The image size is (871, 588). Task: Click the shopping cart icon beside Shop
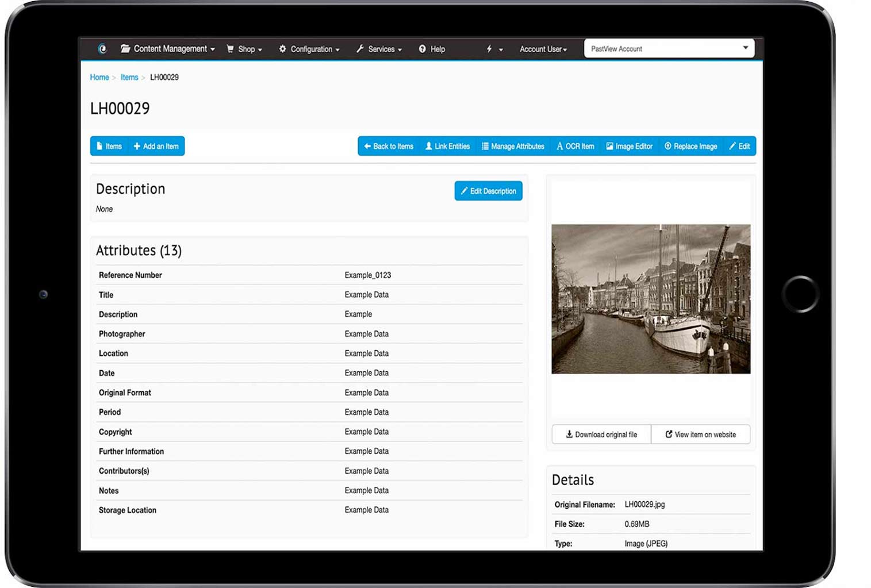point(231,49)
